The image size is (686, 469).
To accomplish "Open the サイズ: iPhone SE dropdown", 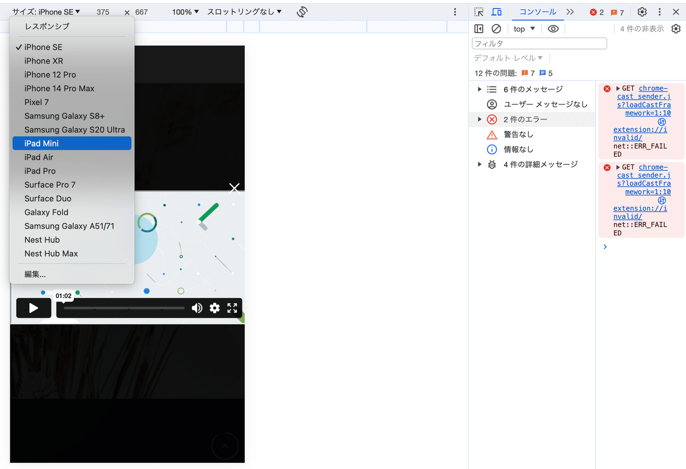I will coord(46,12).
